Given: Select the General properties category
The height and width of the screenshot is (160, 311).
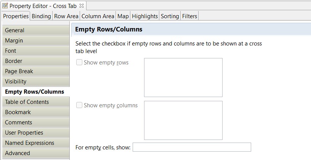Looking at the screenshot, I should (35, 30).
